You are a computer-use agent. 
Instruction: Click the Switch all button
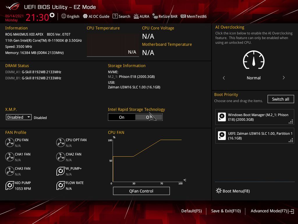[281, 99]
